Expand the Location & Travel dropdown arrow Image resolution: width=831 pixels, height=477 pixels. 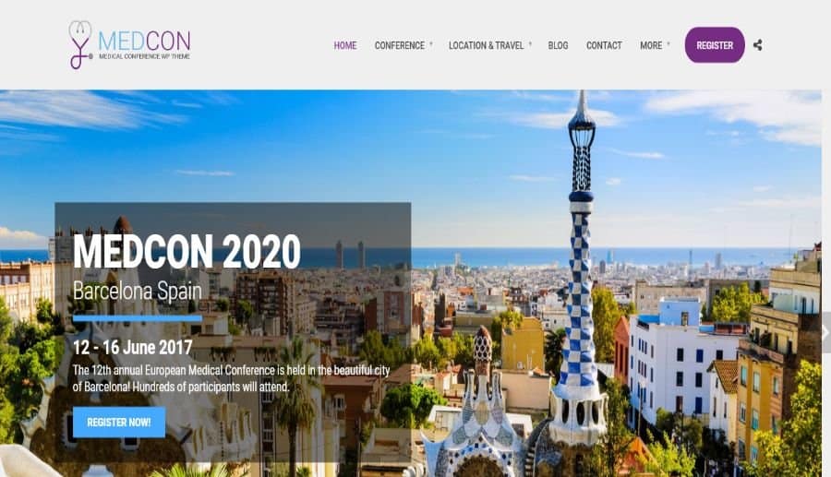tap(530, 44)
